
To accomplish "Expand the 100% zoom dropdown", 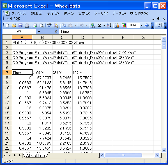I will pyautogui.click(x=141, y=25).
